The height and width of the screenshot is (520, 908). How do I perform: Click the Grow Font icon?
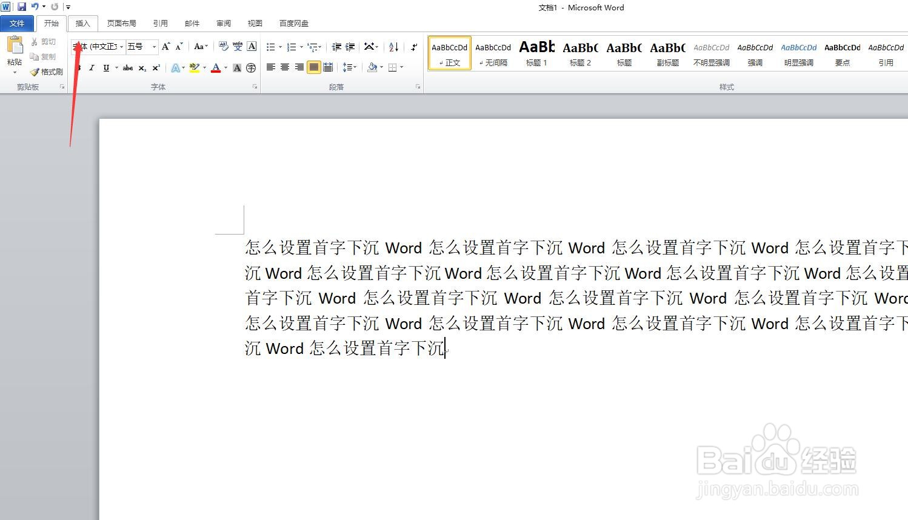pyautogui.click(x=165, y=47)
